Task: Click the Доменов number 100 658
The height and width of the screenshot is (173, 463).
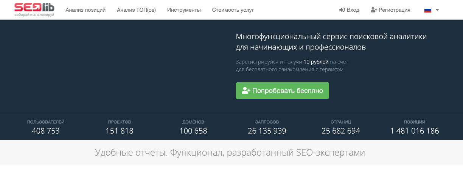Action: (x=193, y=131)
